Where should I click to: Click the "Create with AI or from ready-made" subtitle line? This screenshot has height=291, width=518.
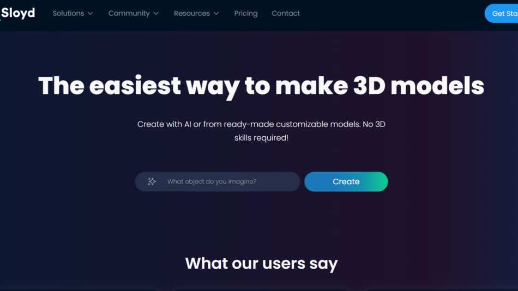pyautogui.click(x=261, y=124)
